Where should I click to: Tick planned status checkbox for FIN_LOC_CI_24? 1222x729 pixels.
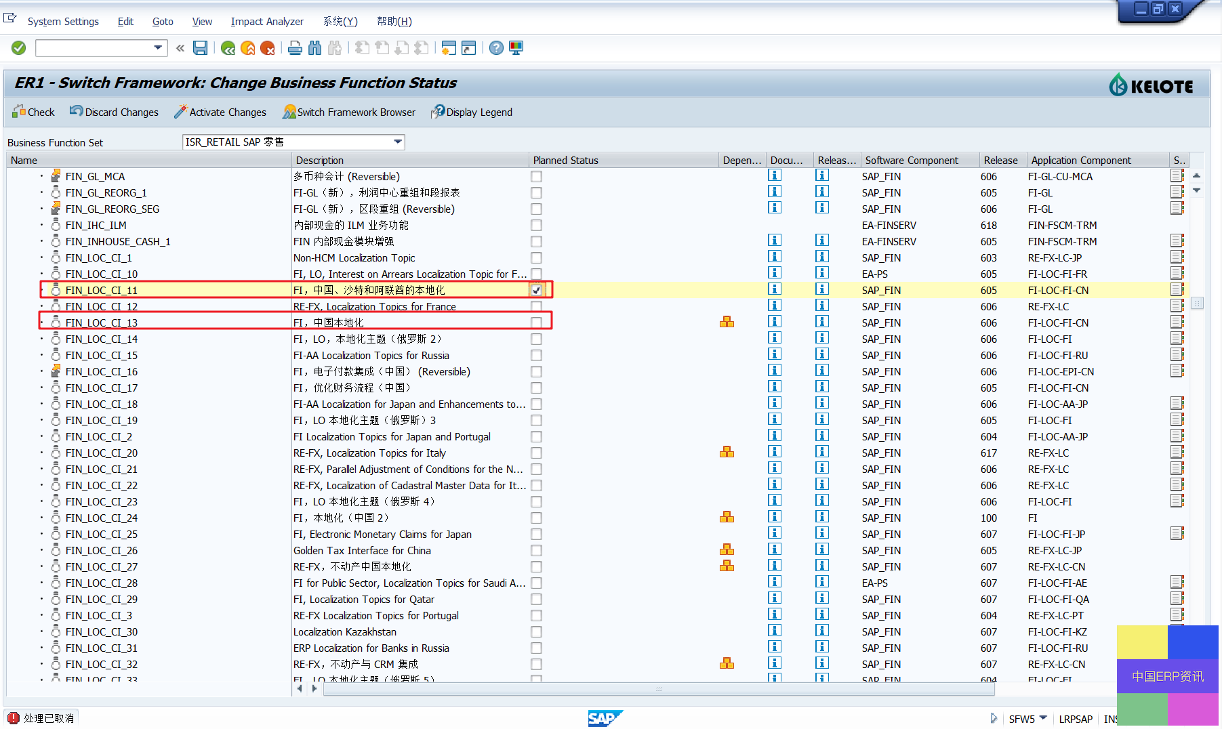(x=536, y=518)
